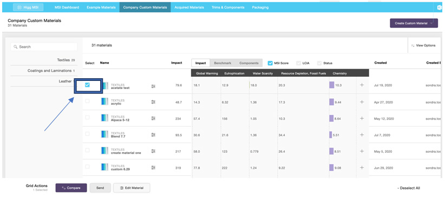Toggle the LCIA checkbox
Image resolution: width=445 pixels, height=198 pixels.
298,63
